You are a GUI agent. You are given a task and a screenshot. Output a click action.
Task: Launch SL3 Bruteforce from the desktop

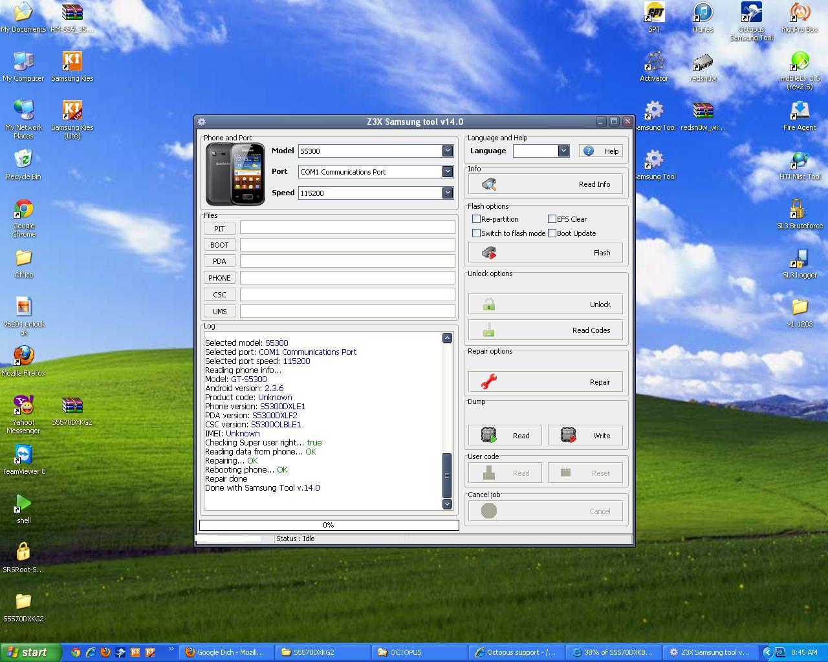tap(800, 213)
